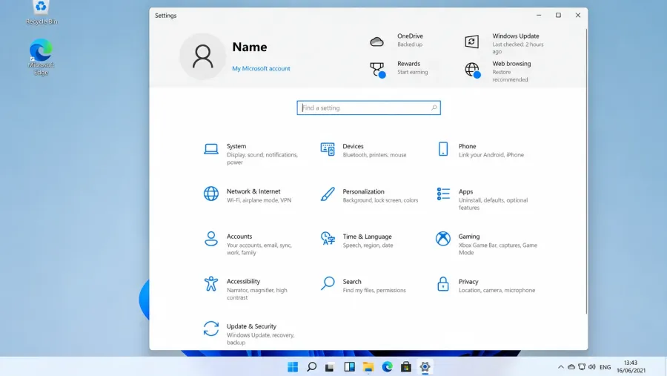
Task: Click the volume speaker tray icon
Action: pos(591,367)
